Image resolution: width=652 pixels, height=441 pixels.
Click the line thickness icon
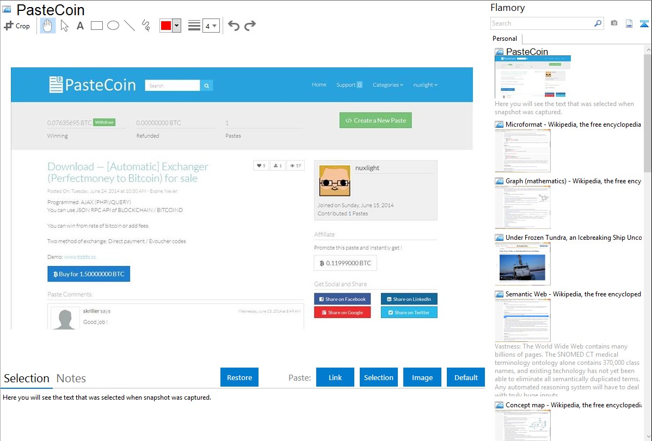pos(194,26)
